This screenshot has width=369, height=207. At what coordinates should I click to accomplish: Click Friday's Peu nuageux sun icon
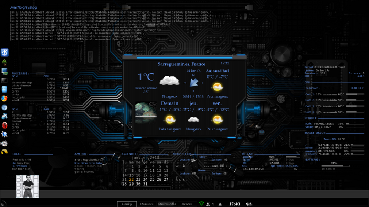[217, 120]
